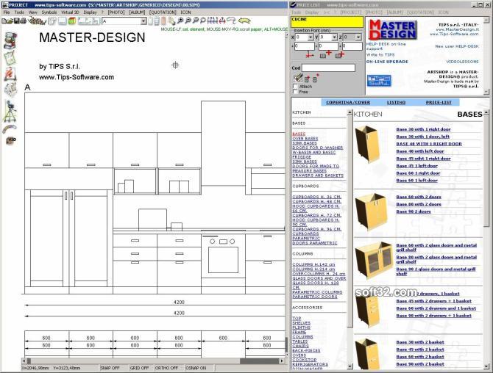
Task: Click the red X insertion point icon
Action: tap(310, 55)
